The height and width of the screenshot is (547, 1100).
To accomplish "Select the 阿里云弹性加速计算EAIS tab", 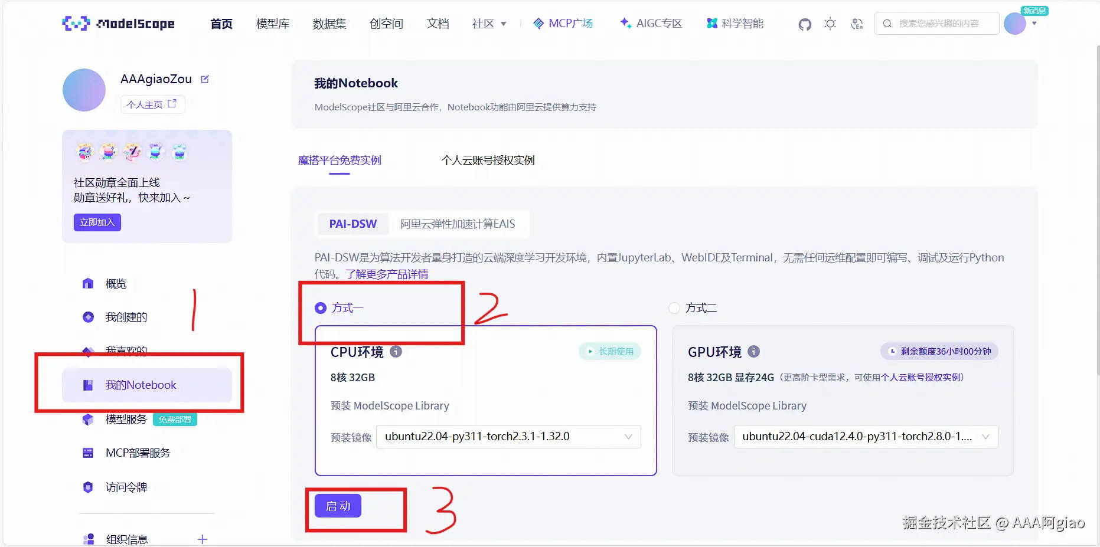I will 458,224.
